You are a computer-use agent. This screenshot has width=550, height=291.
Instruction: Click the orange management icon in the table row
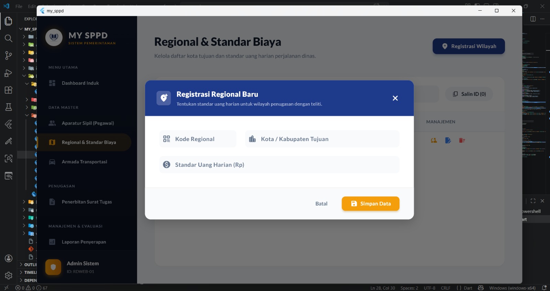coord(434,140)
